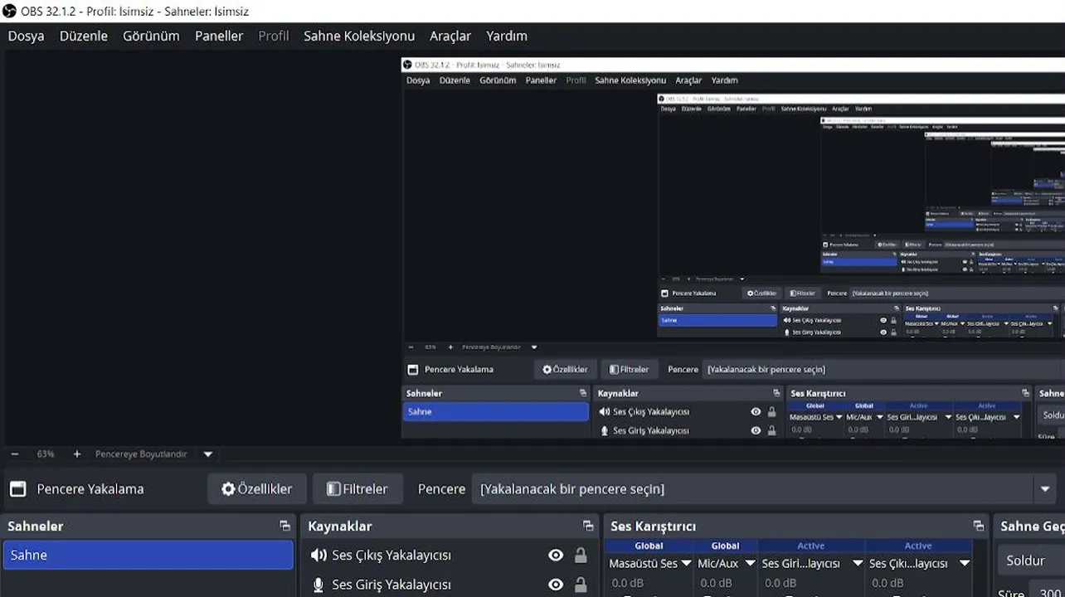Open the Düzenle menu

pyautogui.click(x=84, y=36)
